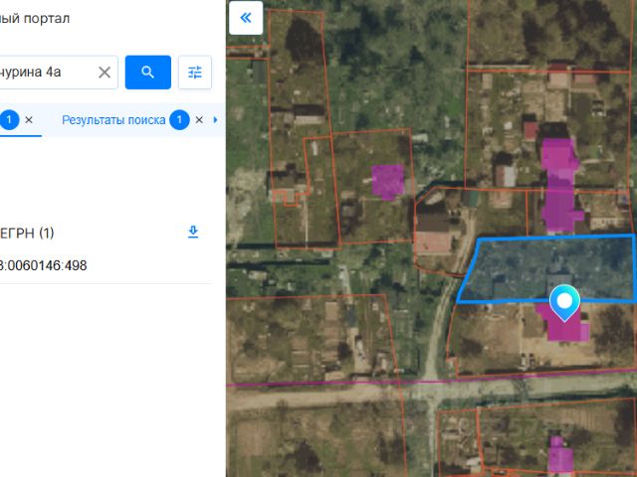Select the first tab with badge 1
637x477 pixels.
9,120
